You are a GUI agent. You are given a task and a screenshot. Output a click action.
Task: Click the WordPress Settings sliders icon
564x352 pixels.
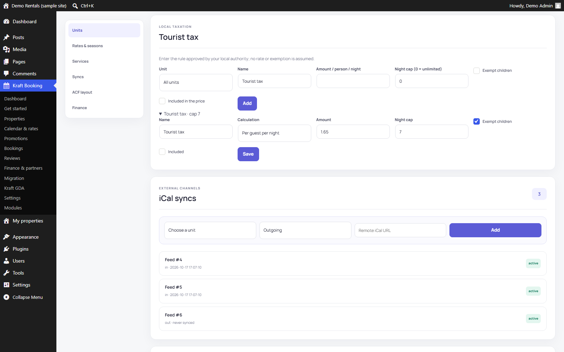(6, 285)
